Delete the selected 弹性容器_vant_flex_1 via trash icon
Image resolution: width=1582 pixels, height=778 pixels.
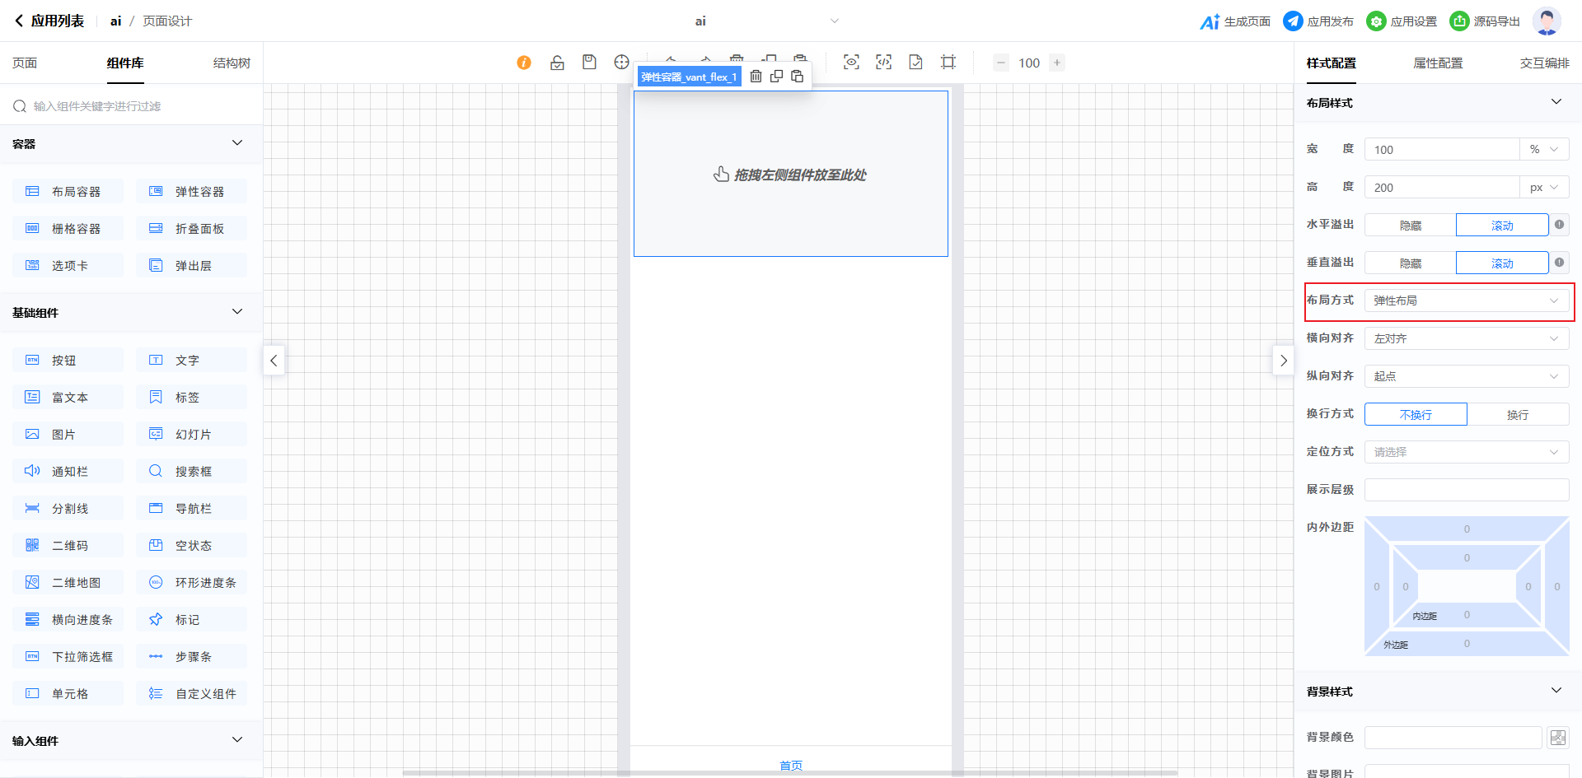(x=756, y=77)
